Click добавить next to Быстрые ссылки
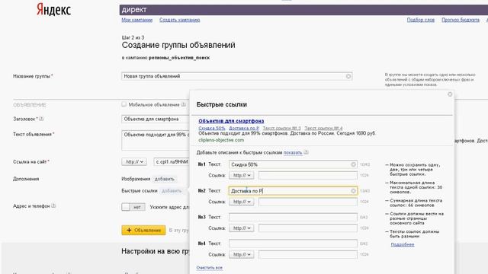This screenshot has width=488, height=274. pos(172,191)
